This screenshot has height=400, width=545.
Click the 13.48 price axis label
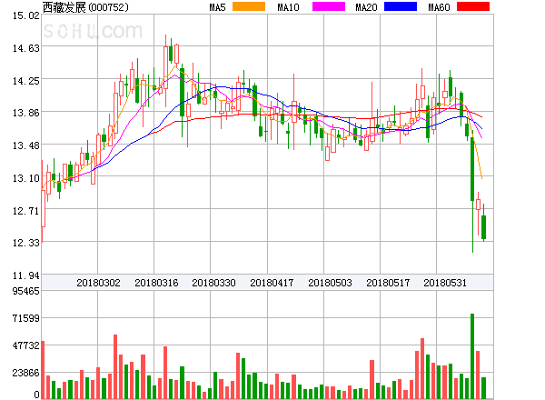[x=26, y=145]
